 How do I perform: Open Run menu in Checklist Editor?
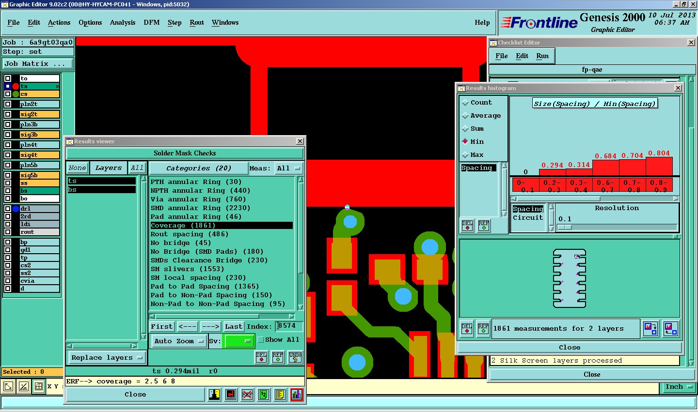click(x=542, y=56)
